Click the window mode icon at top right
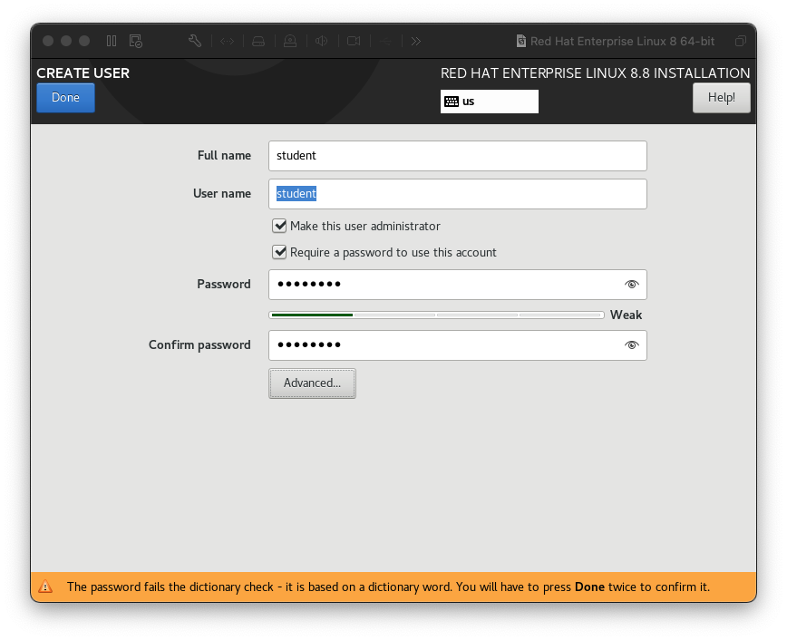Image resolution: width=787 pixels, height=640 pixels. coord(741,41)
